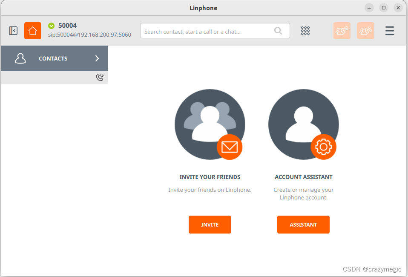The width and height of the screenshot is (408, 277).
Task: Click the orange envelope badge icon
Action: click(x=230, y=147)
